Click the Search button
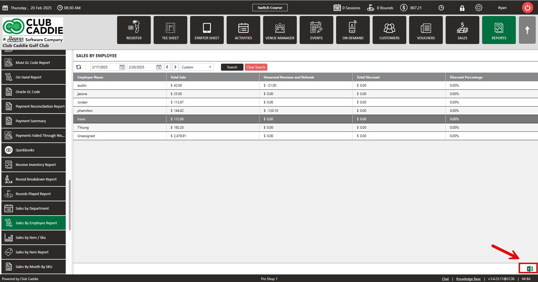Screen dimensions: 538x282 click(232, 67)
